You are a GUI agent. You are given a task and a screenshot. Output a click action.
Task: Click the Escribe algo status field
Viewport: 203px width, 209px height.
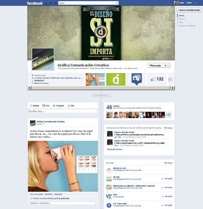pos(63,111)
